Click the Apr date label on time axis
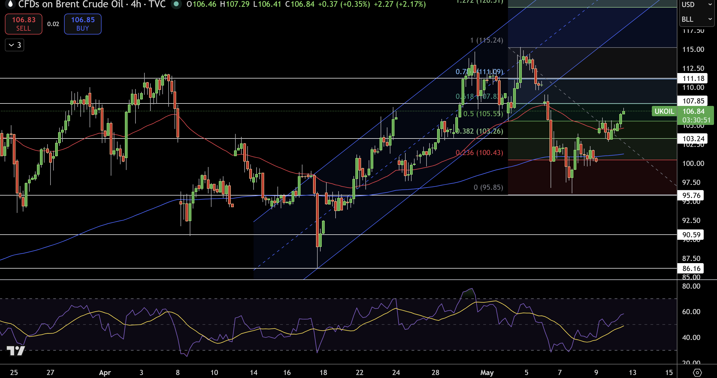717x378 pixels. tap(105, 372)
